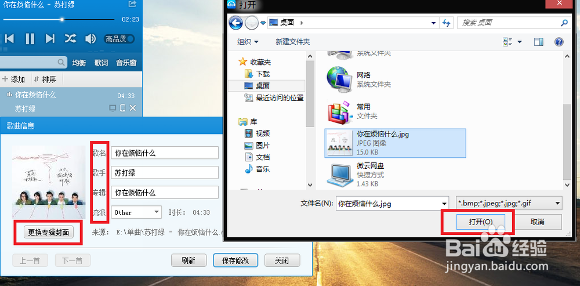
Task: Click the playback progress slider
Action: [x=61, y=19]
